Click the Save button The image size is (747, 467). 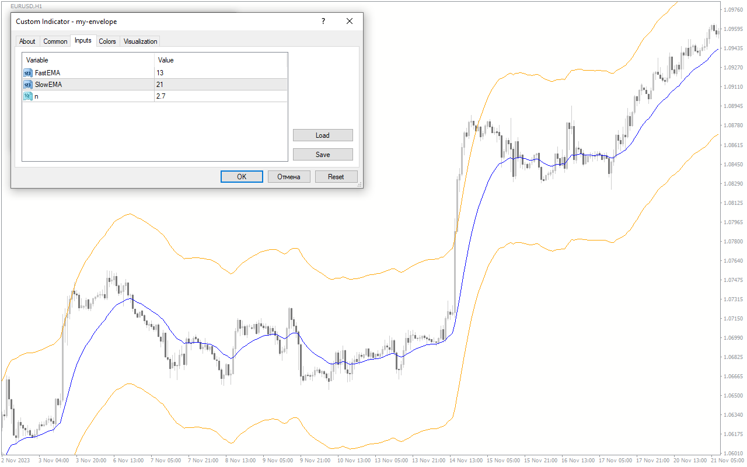pos(323,155)
